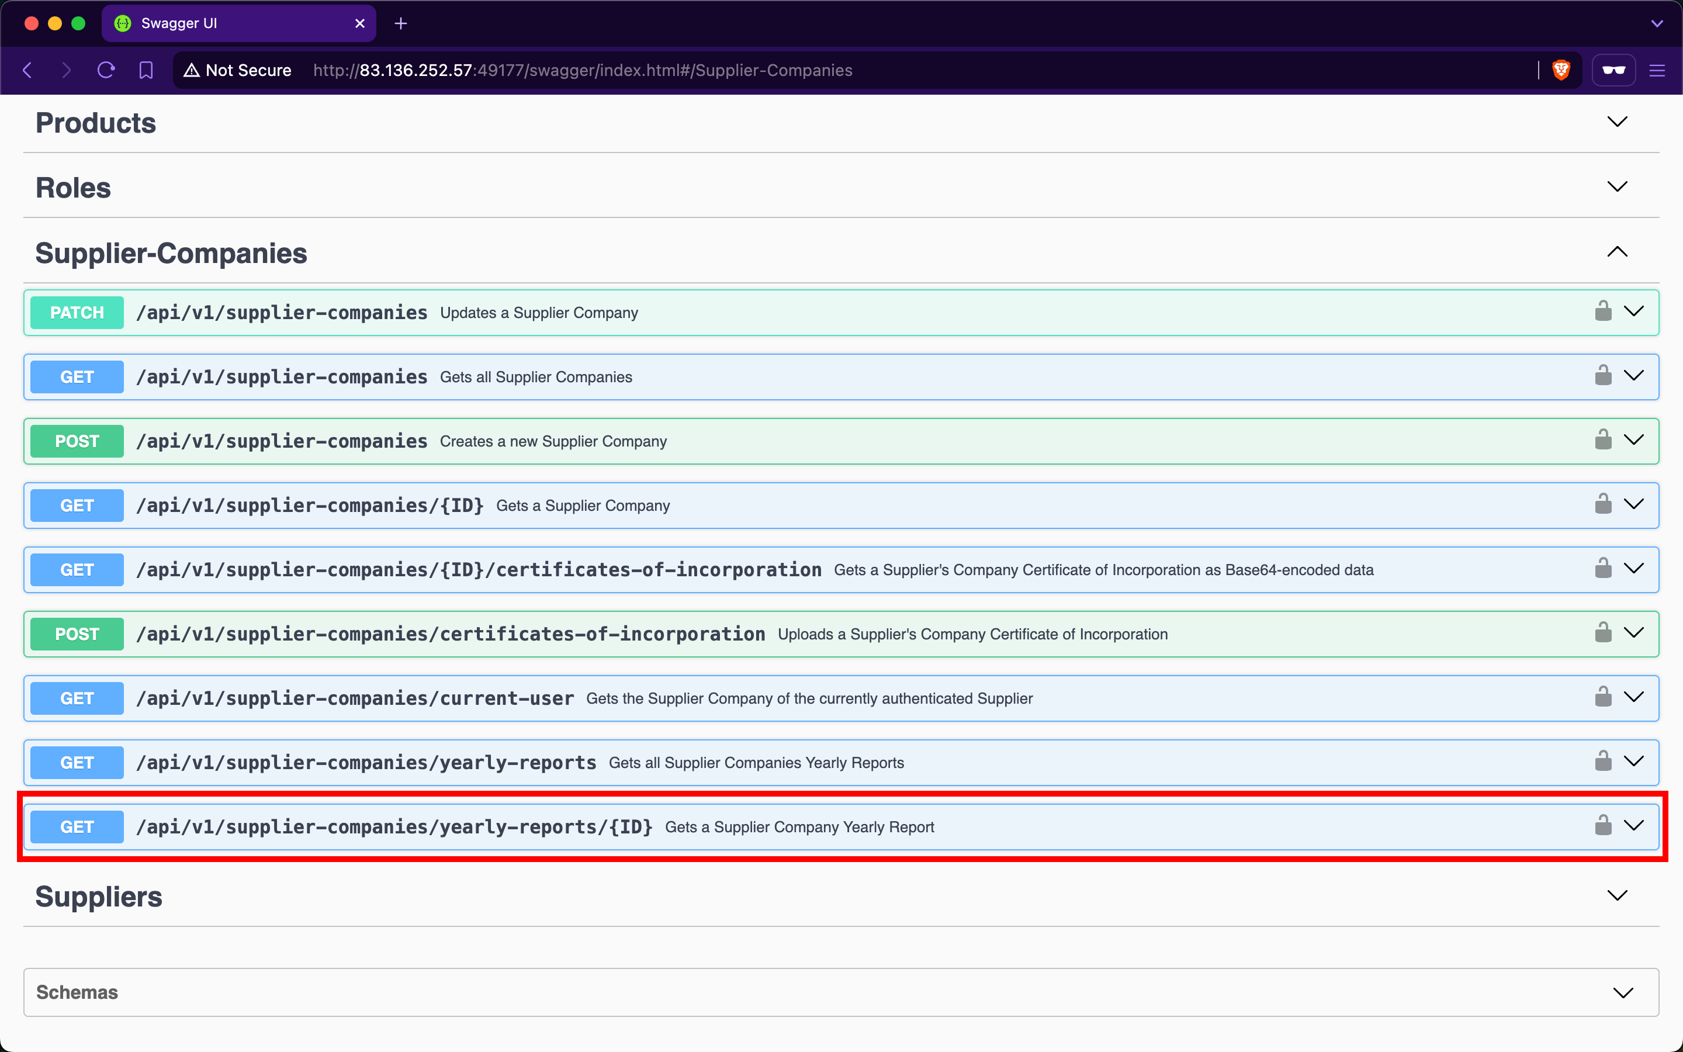
Task: Reload the Swagger UI page
Action: (x=106, y=70)
